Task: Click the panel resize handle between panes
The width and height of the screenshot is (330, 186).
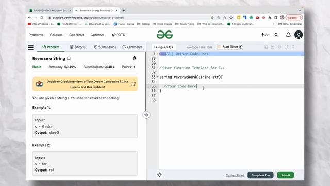Action: click(x=146, y=115)
